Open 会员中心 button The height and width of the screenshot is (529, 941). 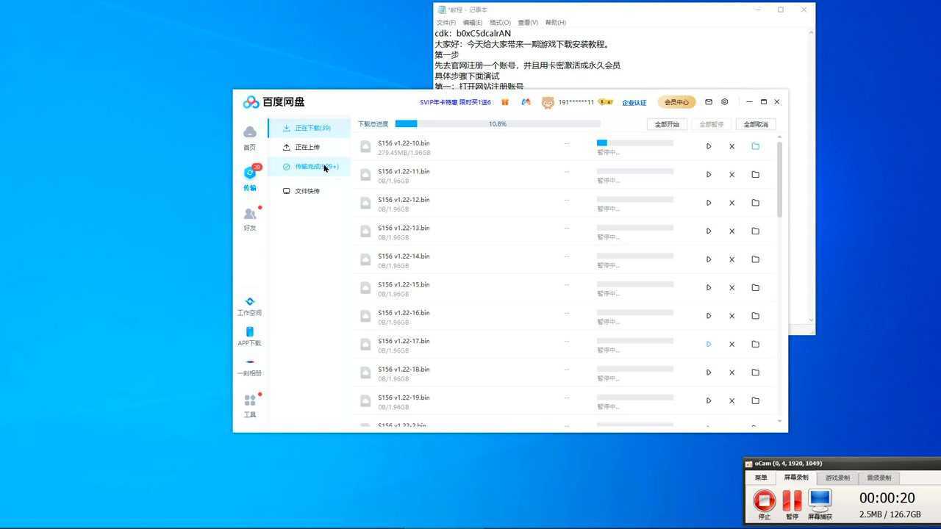click(676, 102)
